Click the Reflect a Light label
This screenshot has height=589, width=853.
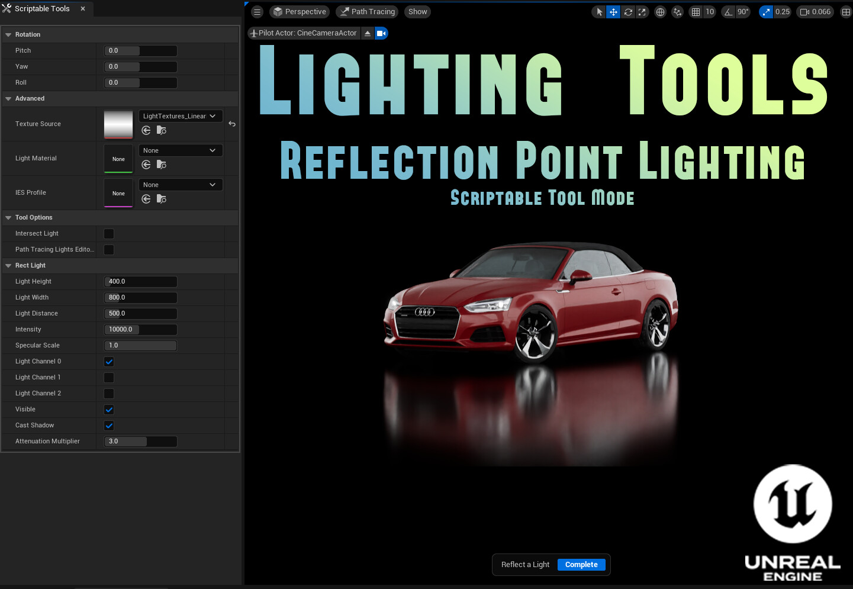pyautogui.click(x=525, y=565)
